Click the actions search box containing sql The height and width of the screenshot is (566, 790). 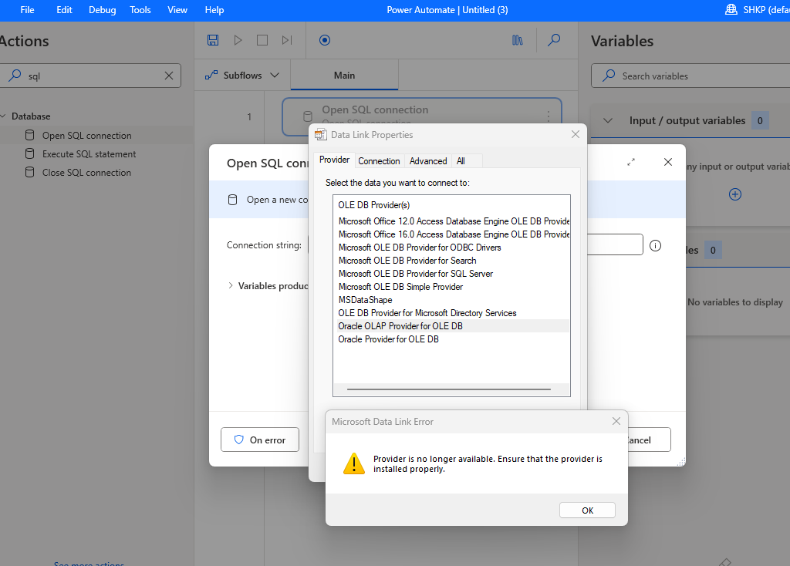click(x=91, y=76)
